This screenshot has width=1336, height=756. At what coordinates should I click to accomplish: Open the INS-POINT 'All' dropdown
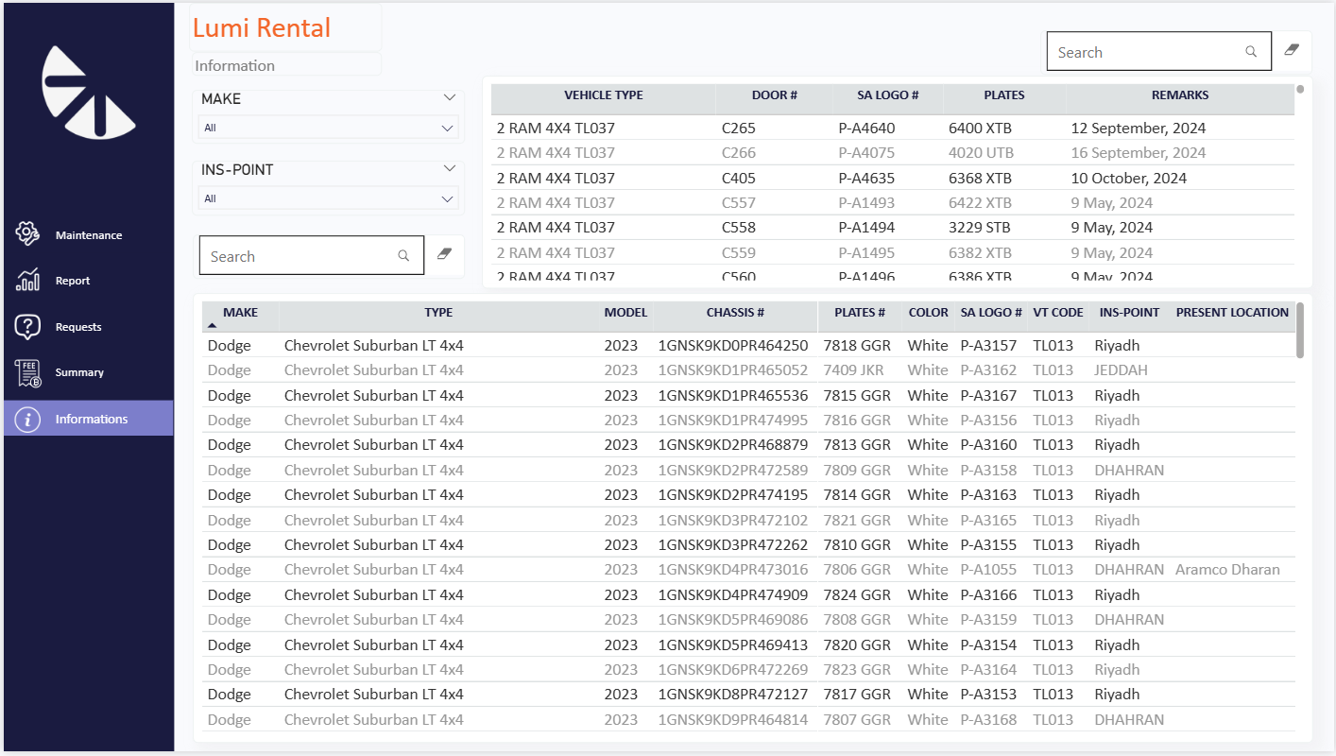tap(329, 198)
